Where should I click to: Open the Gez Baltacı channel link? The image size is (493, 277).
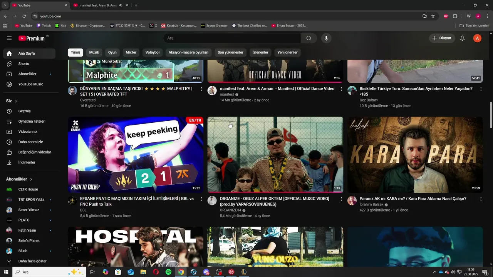click(x=369, y=100)
